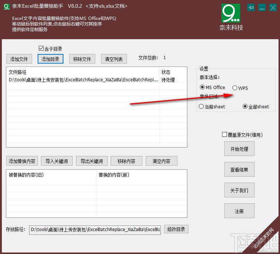The width and height of the screenshot is (280, 254).
Task: Toggle the 含子目录 checkbox
Action: coord(41,48)
